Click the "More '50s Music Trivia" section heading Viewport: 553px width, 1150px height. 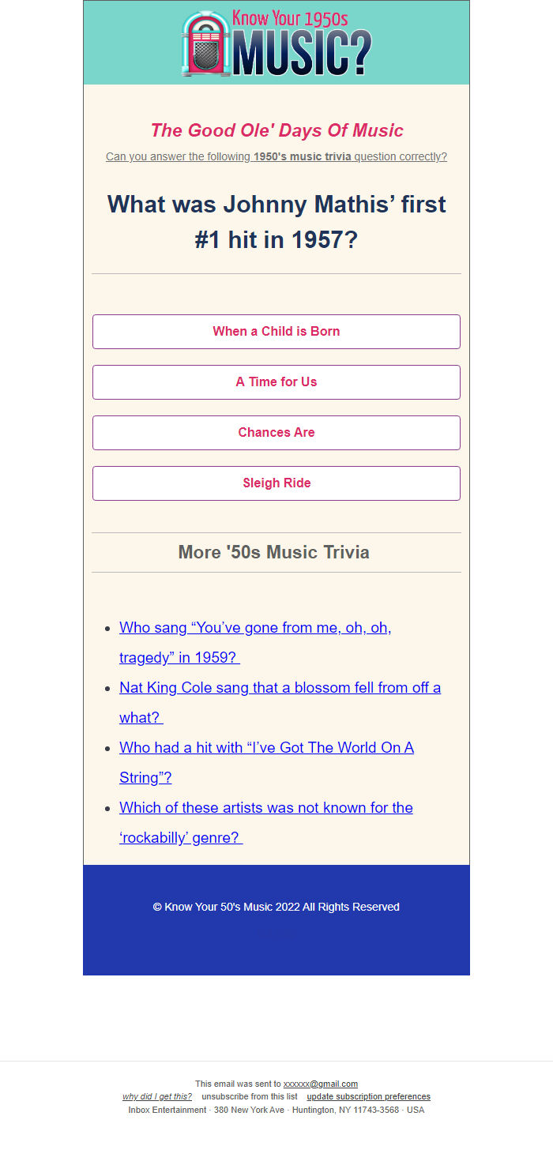pyautogui.click(x=273, y=552)
